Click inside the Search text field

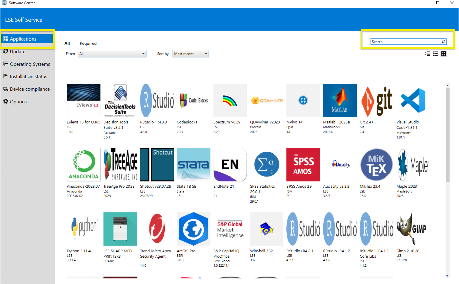(x=405, y=42)
